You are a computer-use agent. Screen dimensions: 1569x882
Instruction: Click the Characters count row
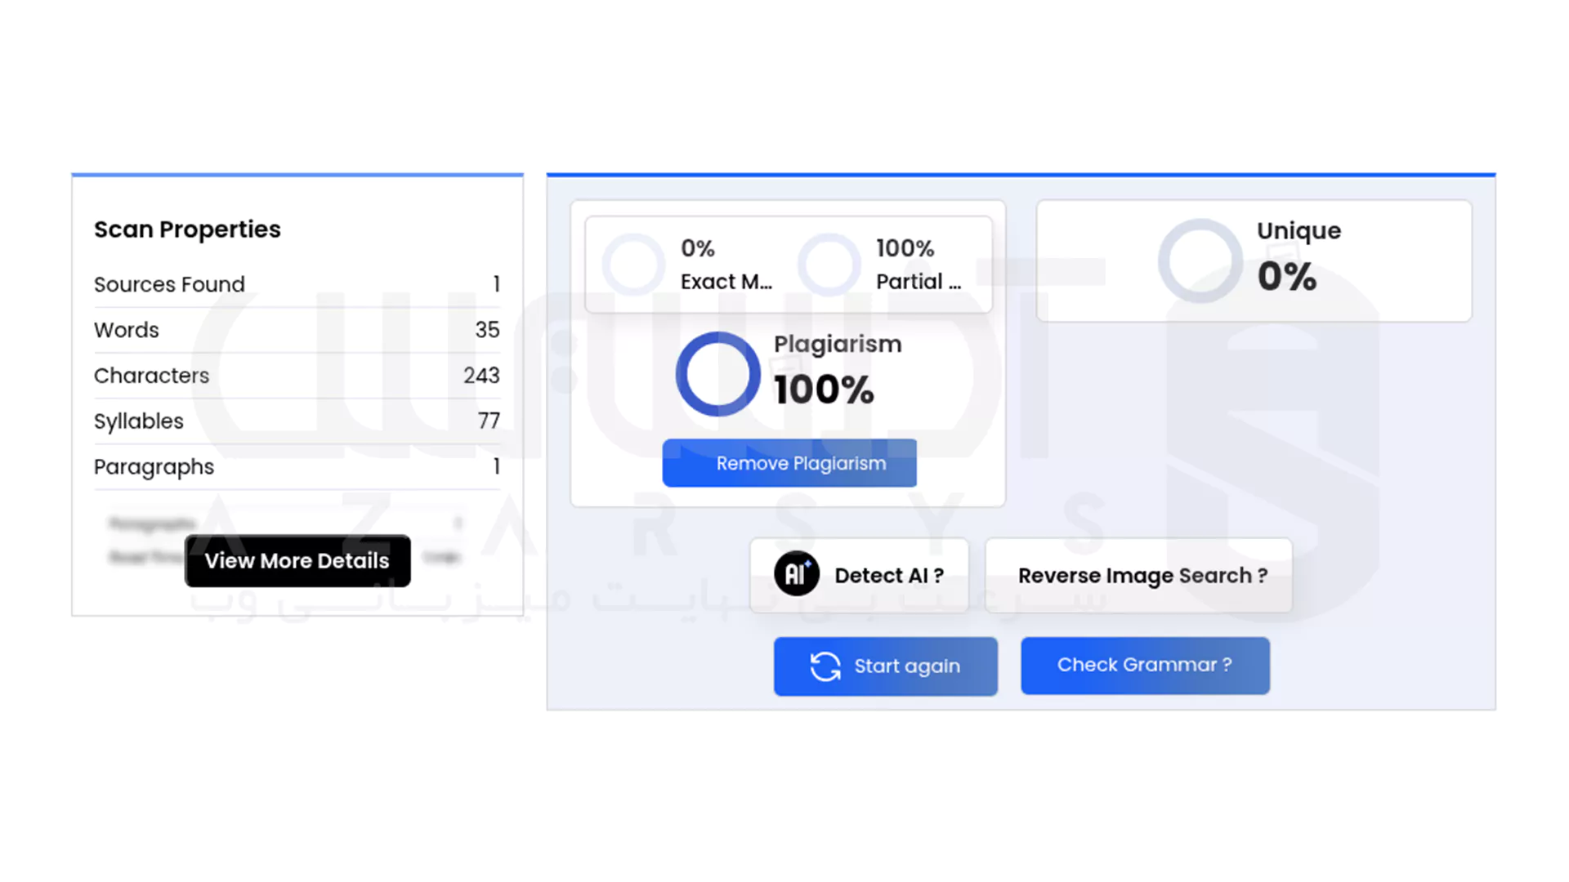point(297,376)
